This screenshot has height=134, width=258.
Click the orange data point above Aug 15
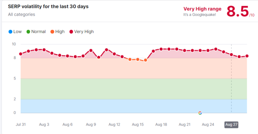138,59
